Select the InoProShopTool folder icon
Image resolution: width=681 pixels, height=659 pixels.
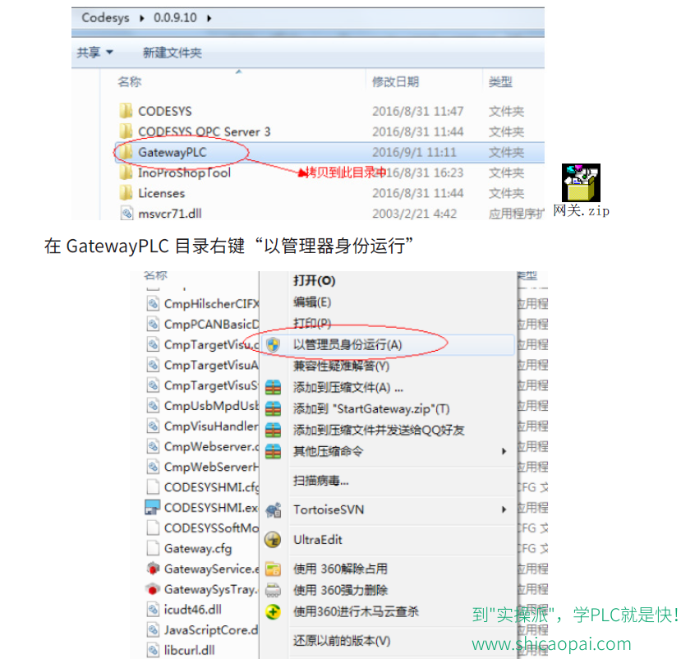coord(126,172)
